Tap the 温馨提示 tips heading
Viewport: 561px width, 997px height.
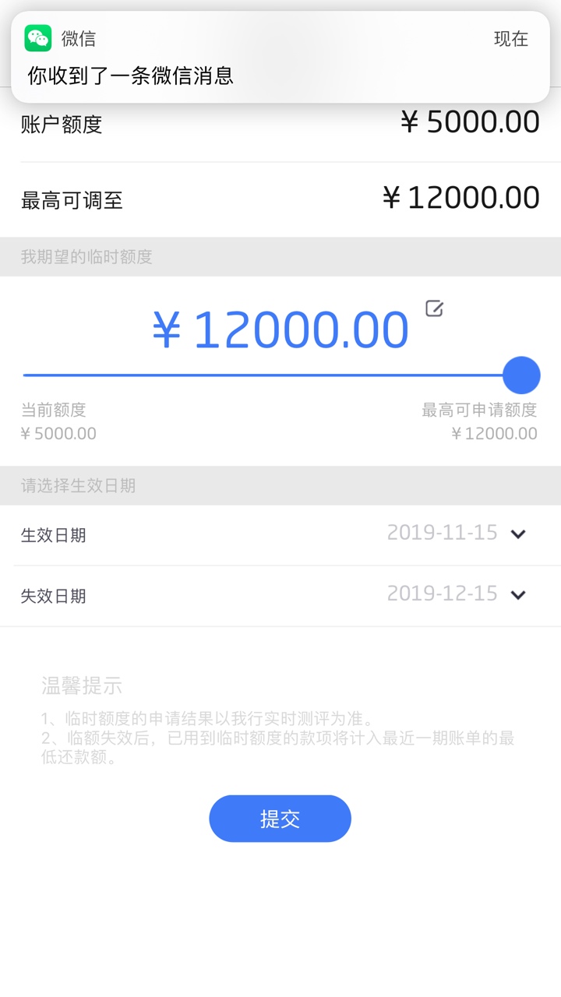(x=82, y=685)
